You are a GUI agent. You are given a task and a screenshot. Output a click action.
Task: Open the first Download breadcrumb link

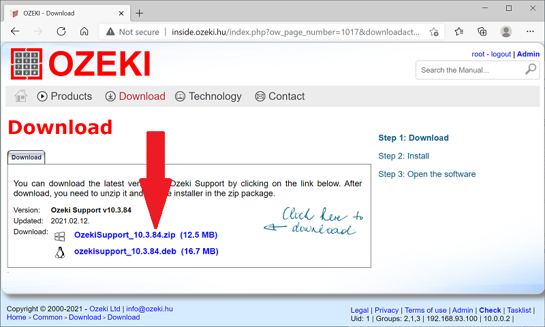[84, 317]
